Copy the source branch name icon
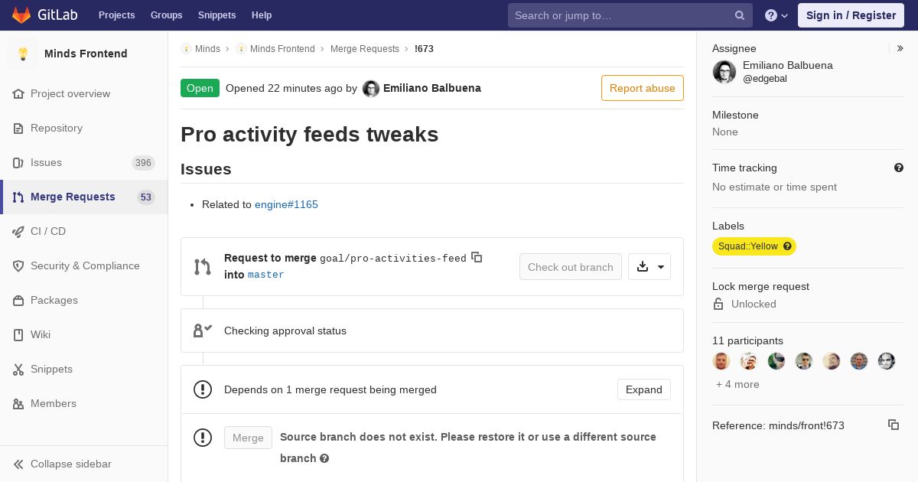Image resolution: width=918 pixels, height=482 pixels. (x=477, y=257)
